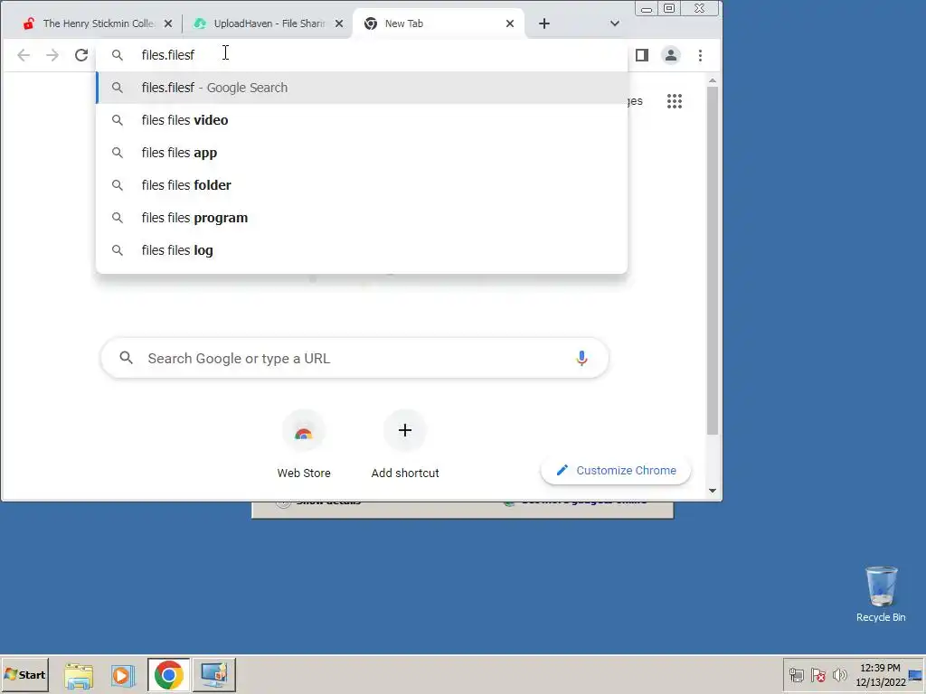926x694 pixels.
Task: Click the page scrollbar down arrow
Action: click(713, 491)
